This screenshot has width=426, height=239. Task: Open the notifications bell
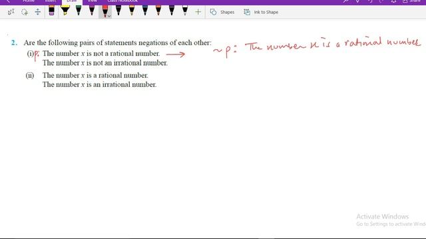pos(393,1)
